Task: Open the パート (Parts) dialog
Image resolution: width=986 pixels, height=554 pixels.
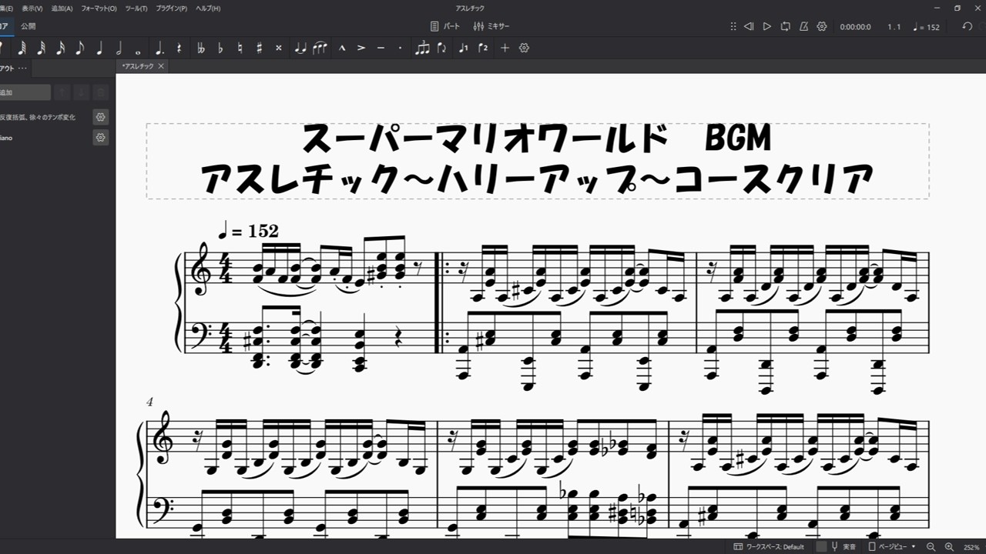Action: click(445, 26)
